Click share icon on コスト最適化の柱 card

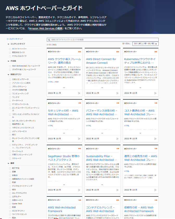(155, 139)
